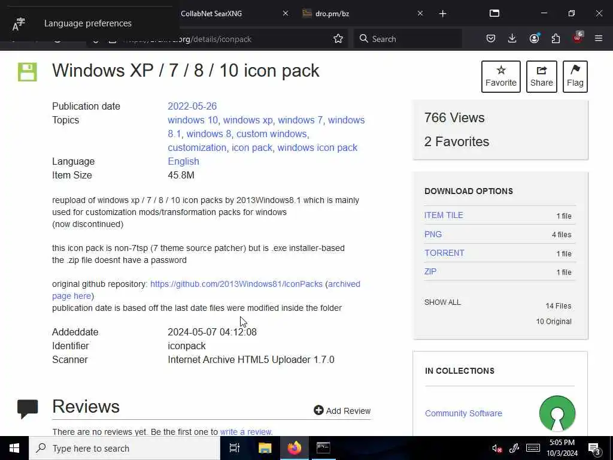Click the muted volume tray icon
Image resolution: width=613 pixels, height=460 pixels.
click(497, 449)
